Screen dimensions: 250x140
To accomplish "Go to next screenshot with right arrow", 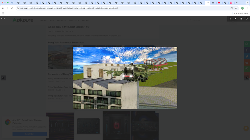I will click(247, 78).
